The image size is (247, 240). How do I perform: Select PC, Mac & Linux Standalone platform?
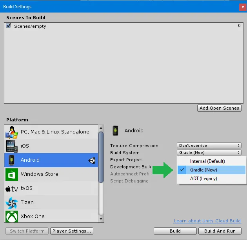(x=51, y=132)
